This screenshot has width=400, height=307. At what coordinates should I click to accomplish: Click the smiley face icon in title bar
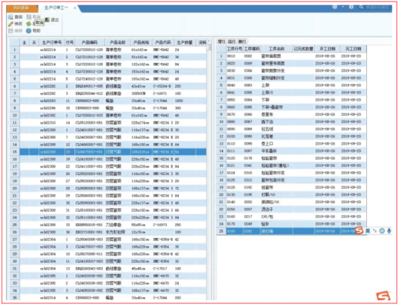[x=335, y=7]
